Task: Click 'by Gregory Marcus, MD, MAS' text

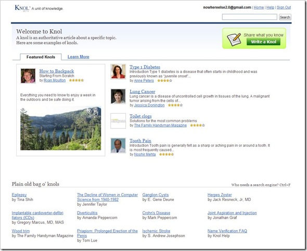Action: tap(38, 222)
